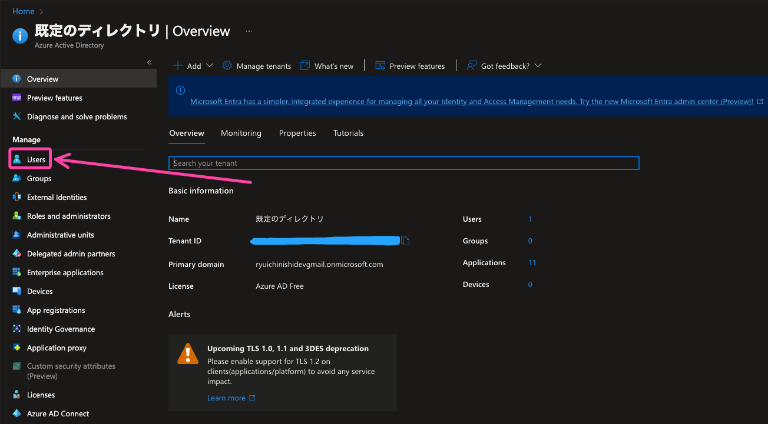Click the Users count link 1
Screen dimensions: 768x424
pyautogui.click(x=530, y=219)
